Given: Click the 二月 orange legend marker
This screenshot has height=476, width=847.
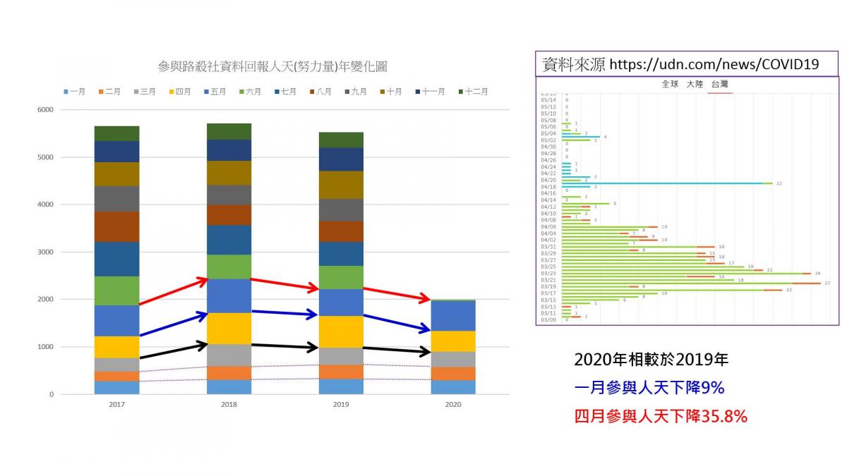Looking at the screenshot, I should coord(102,92).
